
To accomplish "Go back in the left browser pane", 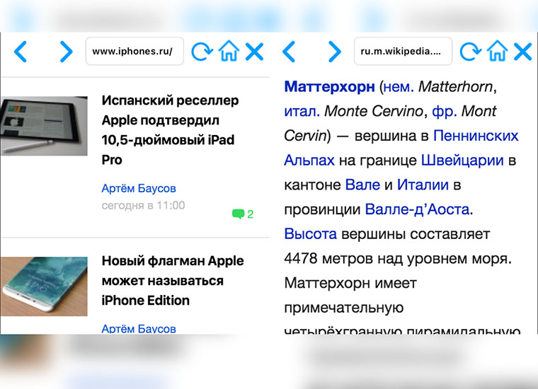I will pos(21,51).
